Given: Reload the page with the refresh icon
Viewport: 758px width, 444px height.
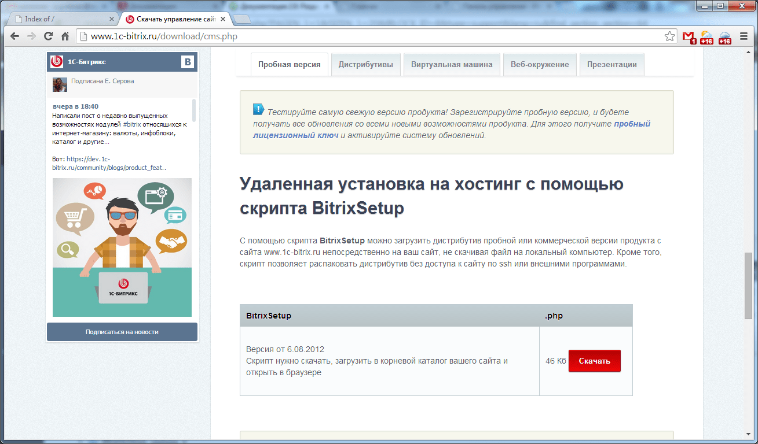Looking at the screenshot, I should (x=49, y=36).
